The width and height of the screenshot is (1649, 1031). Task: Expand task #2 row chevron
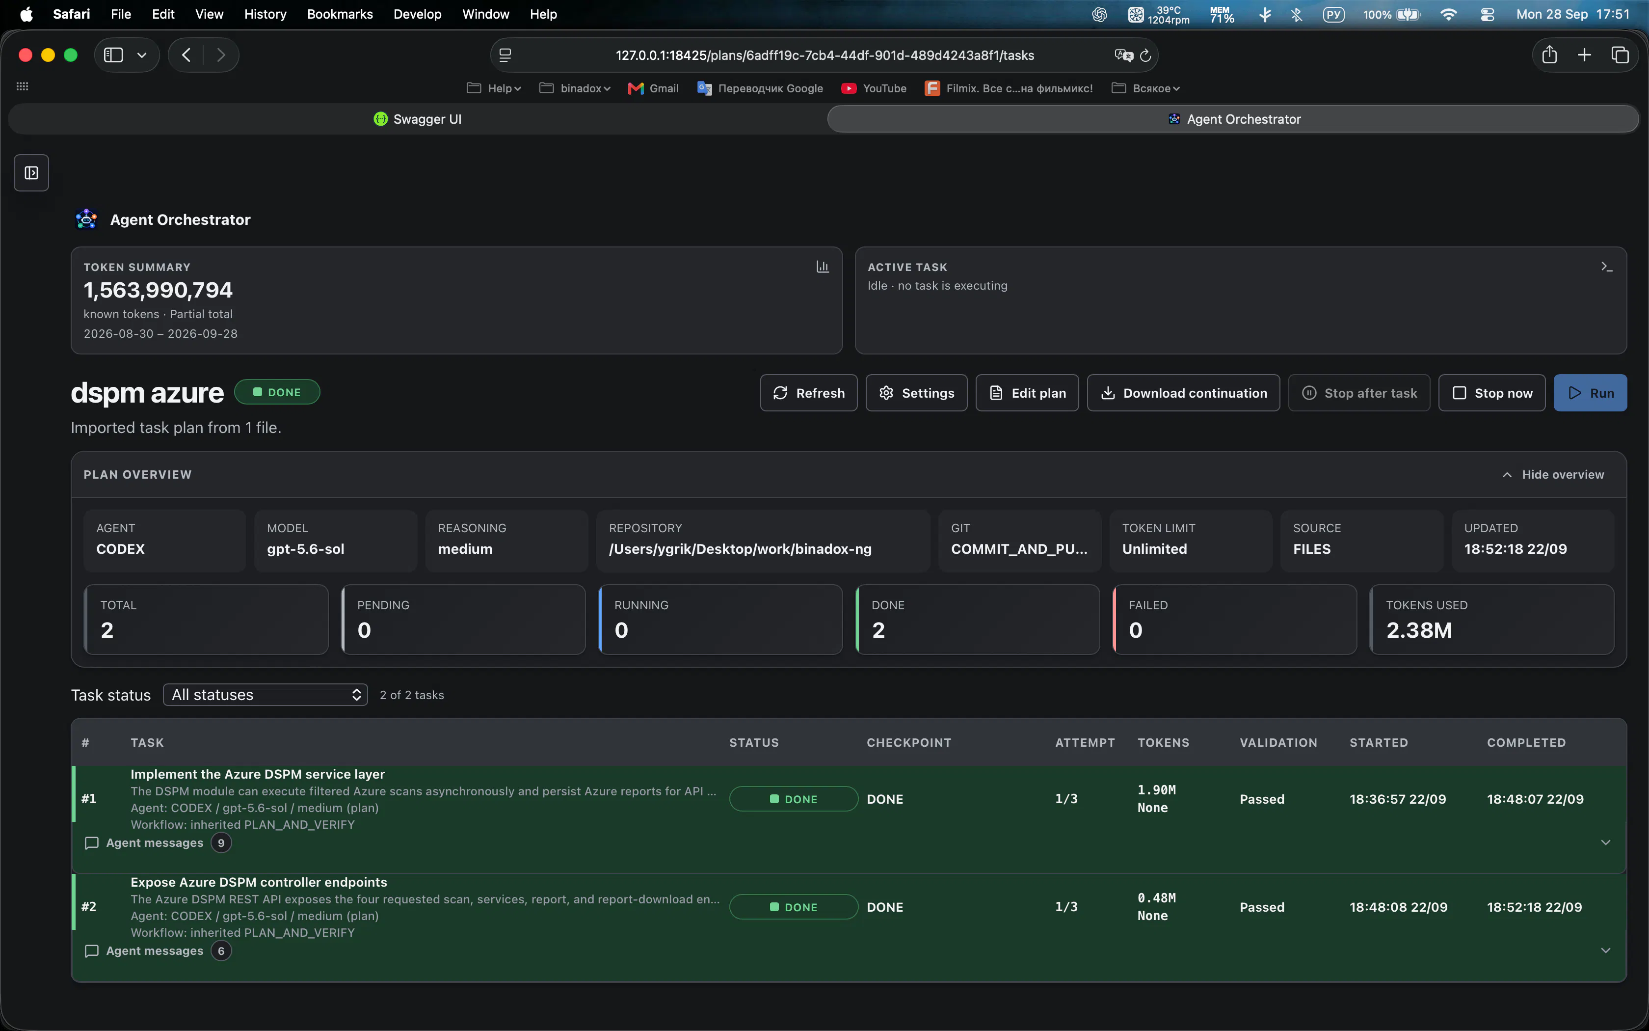[1605, 950]
